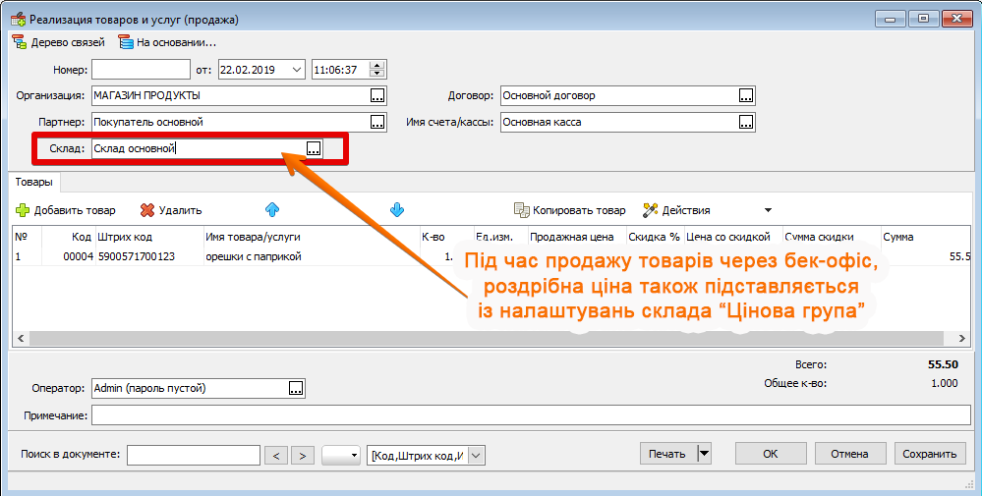Delete item with Удалить button
Image resolution: width=982 pixels, height=496 pixels.
coord(171,210)
